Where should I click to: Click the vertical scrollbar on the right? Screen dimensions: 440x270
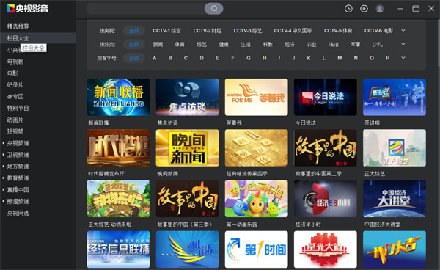click(439, 43)
